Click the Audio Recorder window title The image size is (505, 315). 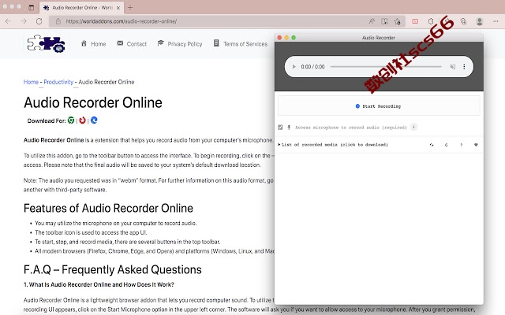tap(379, 38)
